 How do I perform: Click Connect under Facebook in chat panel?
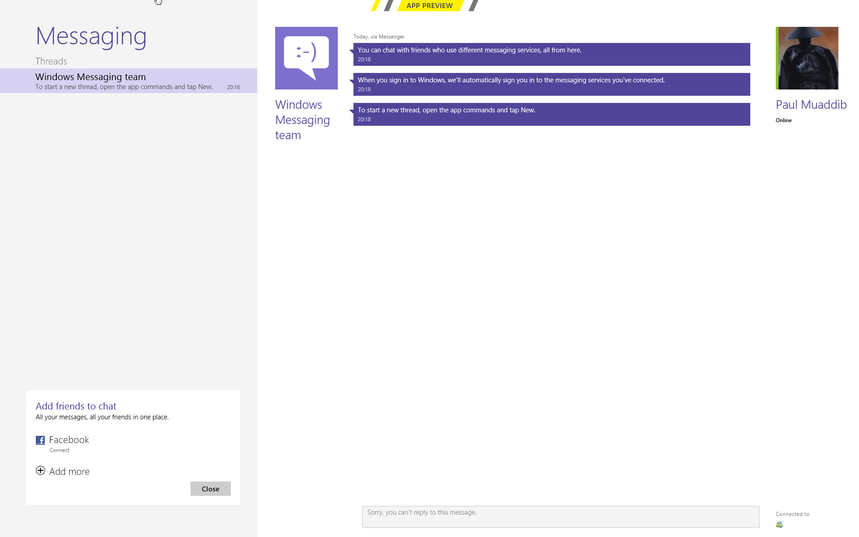(x=60, y=450)
